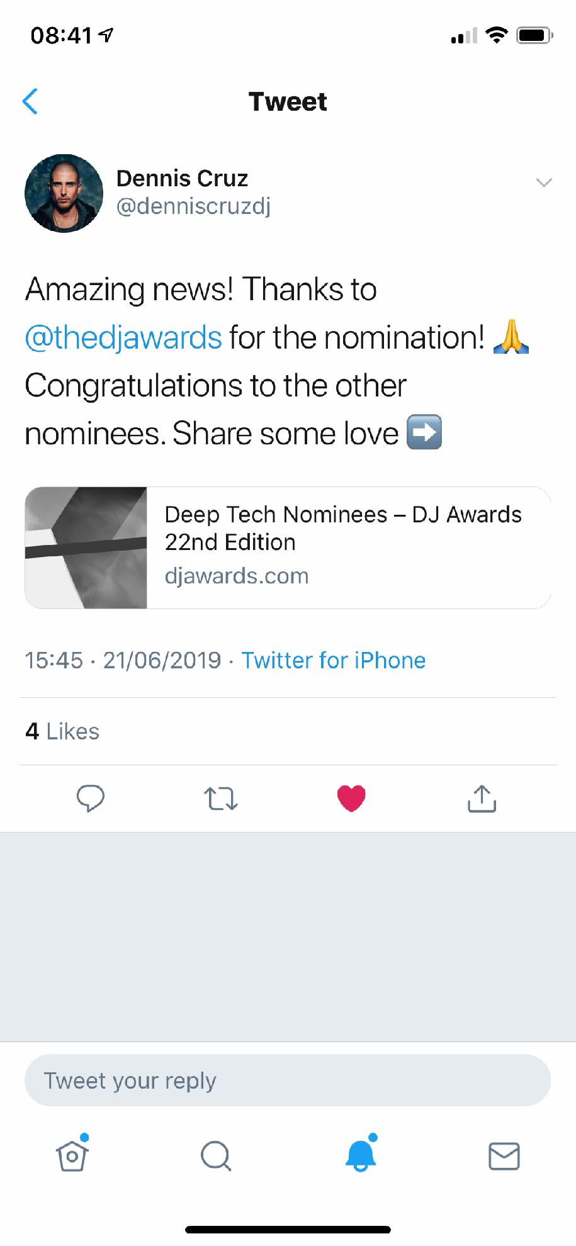Open the Twitter for iPhone link
The width and height of the screenshot is (576, 1246).
pyautogui.click(x=334, y=660)
